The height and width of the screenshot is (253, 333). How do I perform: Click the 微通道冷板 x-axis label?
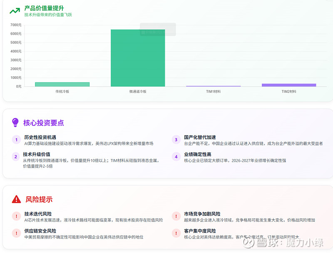point(138,91)
